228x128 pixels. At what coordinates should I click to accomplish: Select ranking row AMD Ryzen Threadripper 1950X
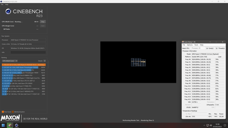[x=24, y=73]
